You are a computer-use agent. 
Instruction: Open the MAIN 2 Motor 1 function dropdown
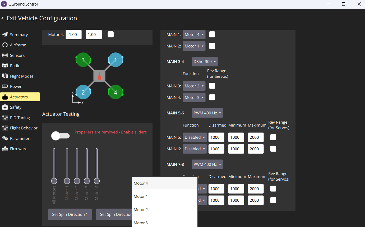tap(194, 46)
